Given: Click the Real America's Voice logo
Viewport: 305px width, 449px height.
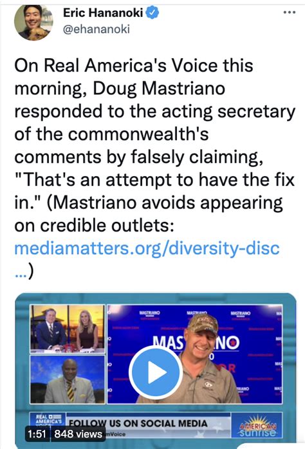Looking at the screenshot, I should coord(48,419).
